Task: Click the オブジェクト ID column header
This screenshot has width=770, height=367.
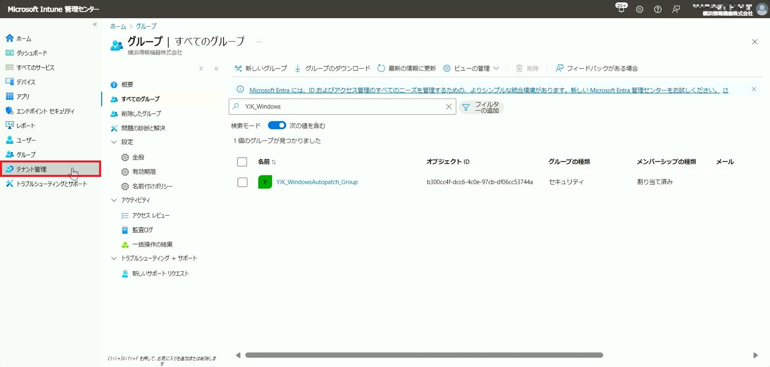Action: coord(448,162)
